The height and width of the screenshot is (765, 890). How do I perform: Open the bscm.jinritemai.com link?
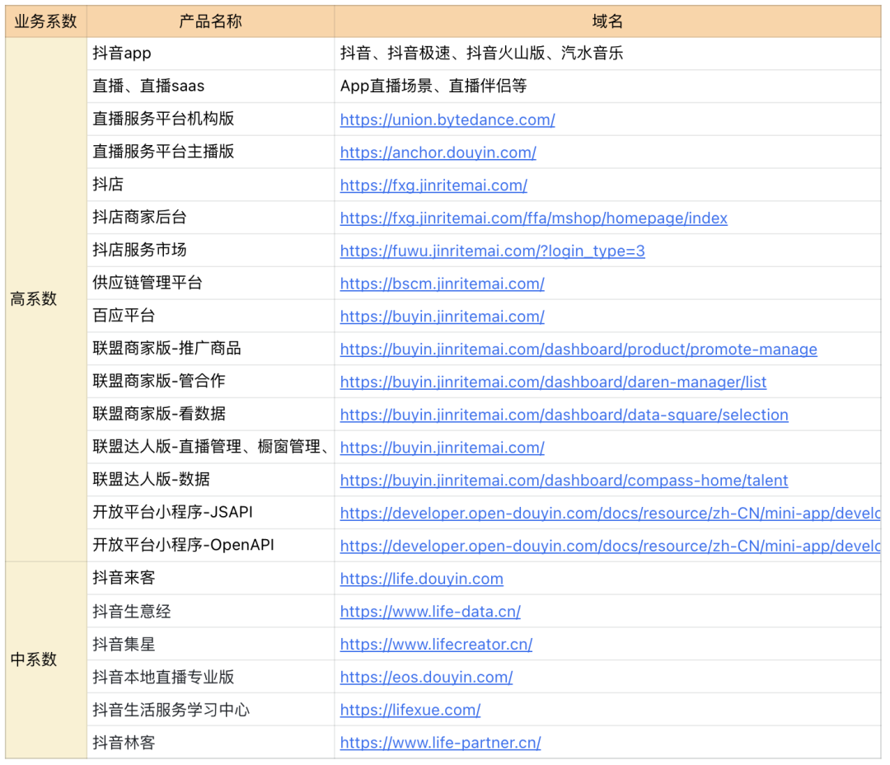click(443, 284)
